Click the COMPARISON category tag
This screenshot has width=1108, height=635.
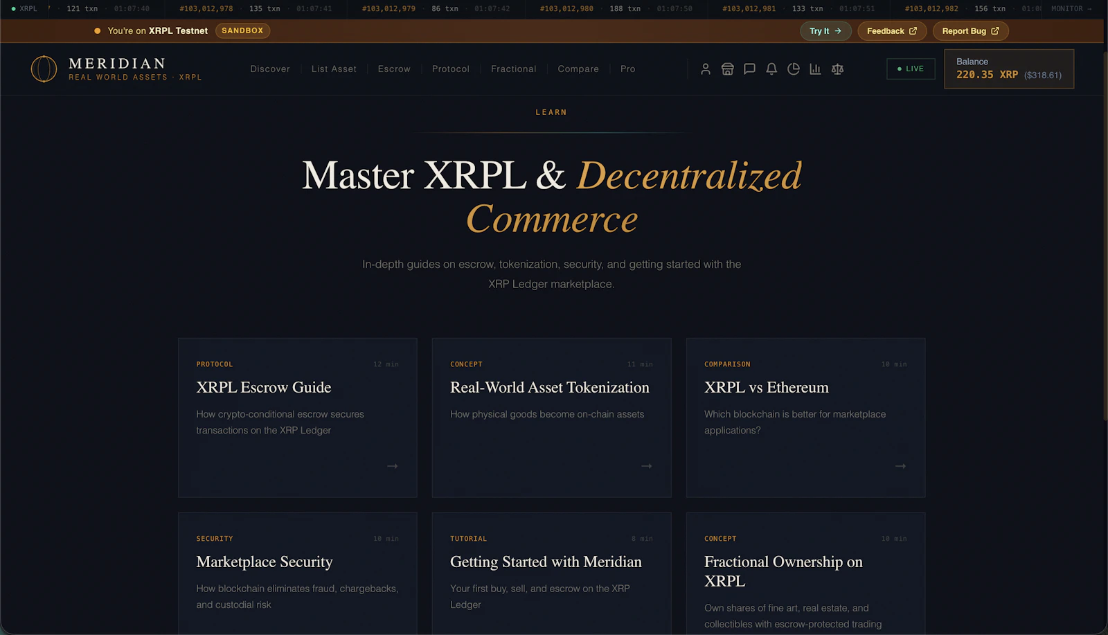[x=727, y=364]
